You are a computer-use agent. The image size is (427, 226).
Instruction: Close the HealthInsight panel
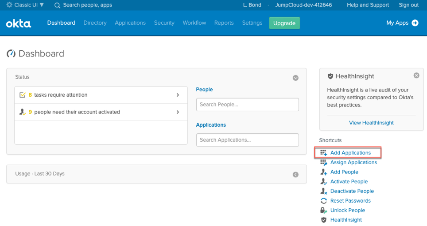[x=416, y=75]
